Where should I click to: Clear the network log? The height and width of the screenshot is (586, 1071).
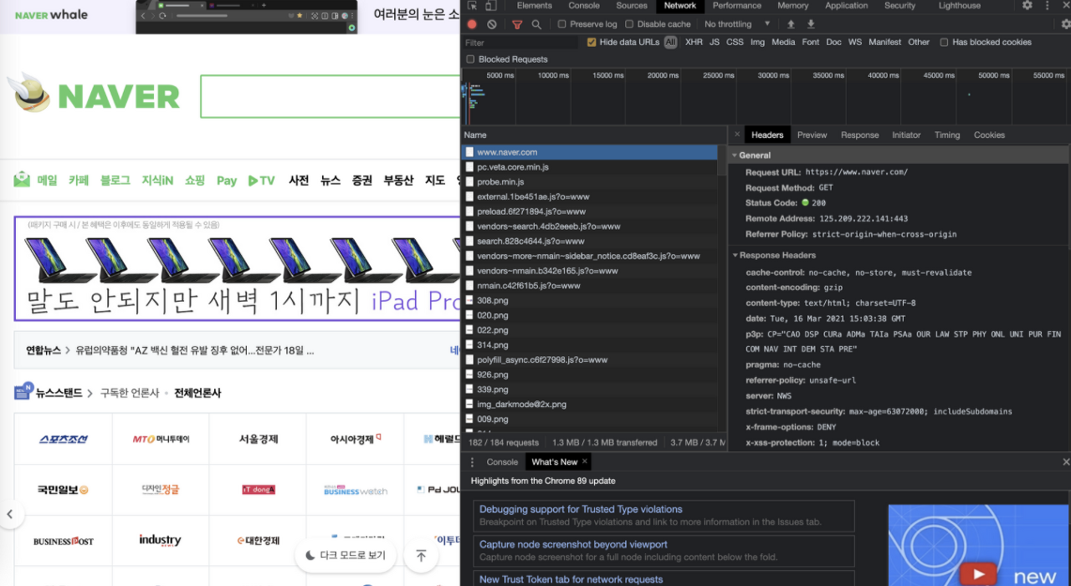[492, 24]
